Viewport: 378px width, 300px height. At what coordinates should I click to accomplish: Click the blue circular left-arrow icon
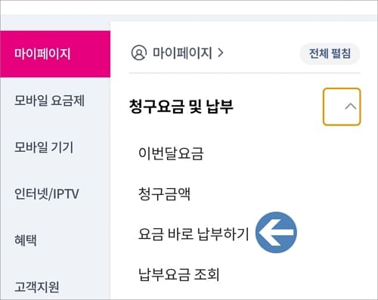click(276, 232)
